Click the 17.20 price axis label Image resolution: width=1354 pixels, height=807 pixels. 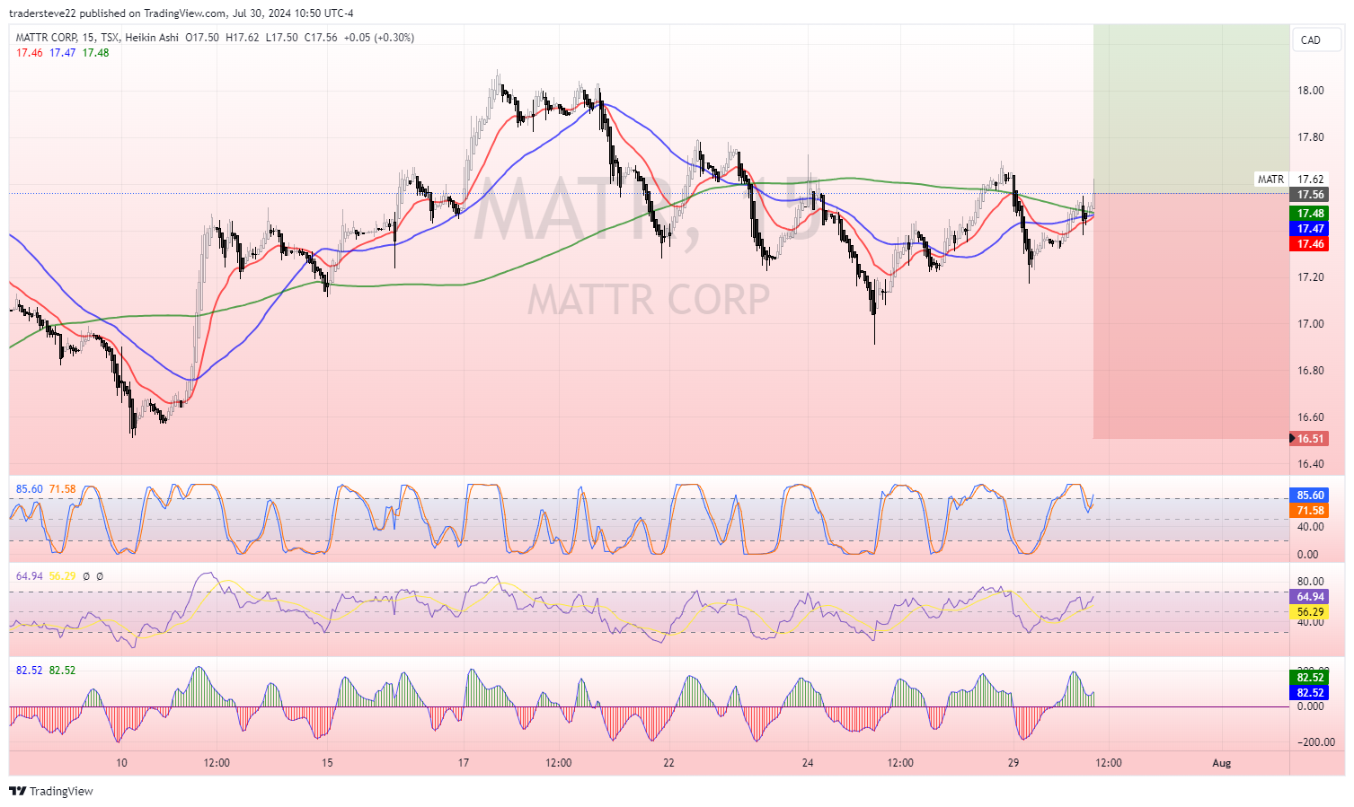(x=1311, y=277)
